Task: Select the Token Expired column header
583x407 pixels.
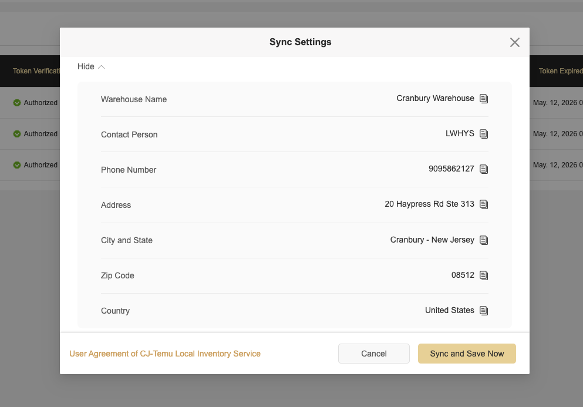Action: 560,71
